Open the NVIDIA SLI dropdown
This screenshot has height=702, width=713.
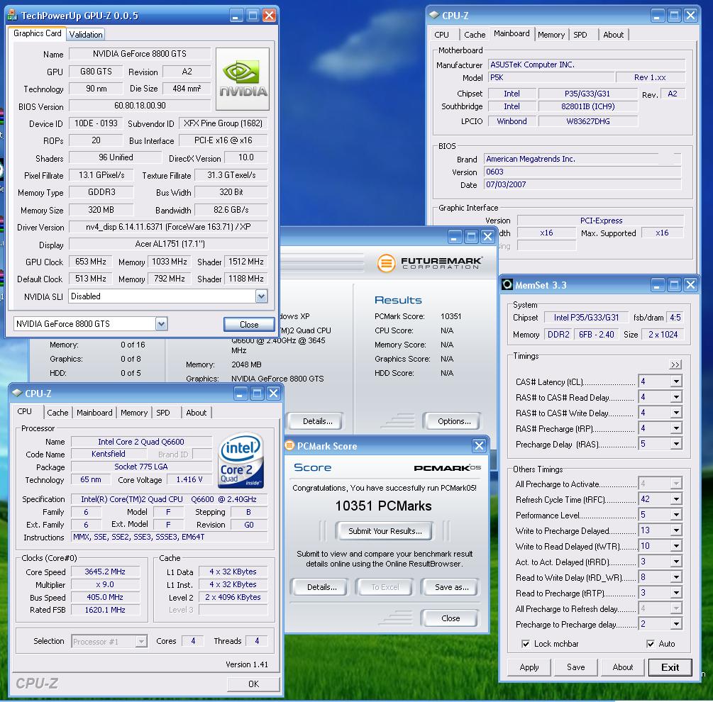pos(261,296)
